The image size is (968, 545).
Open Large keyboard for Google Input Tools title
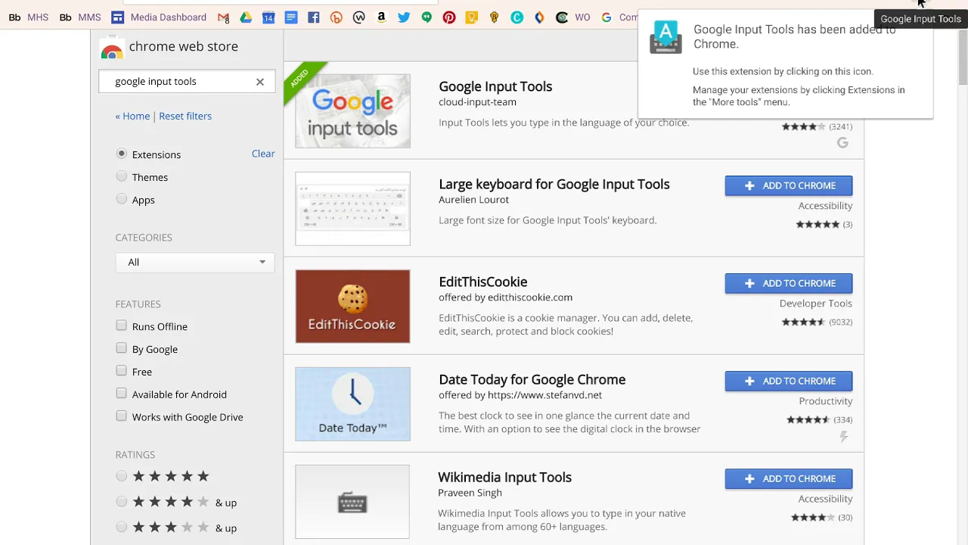554,184
